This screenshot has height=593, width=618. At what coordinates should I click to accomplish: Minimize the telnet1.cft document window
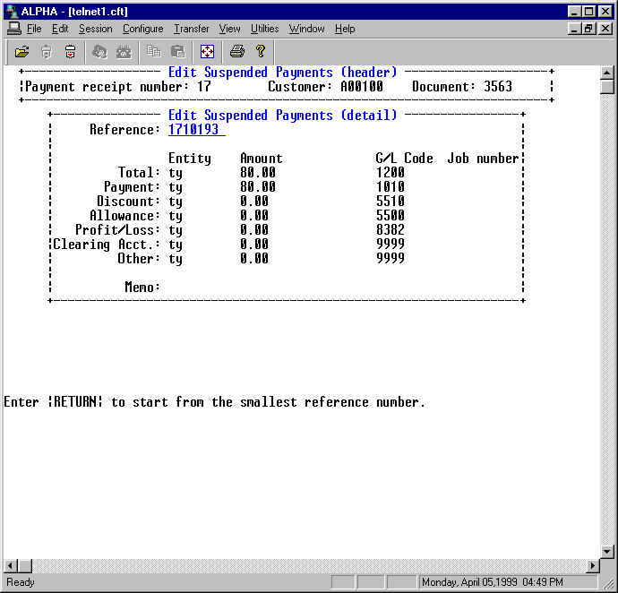point(574,29)
